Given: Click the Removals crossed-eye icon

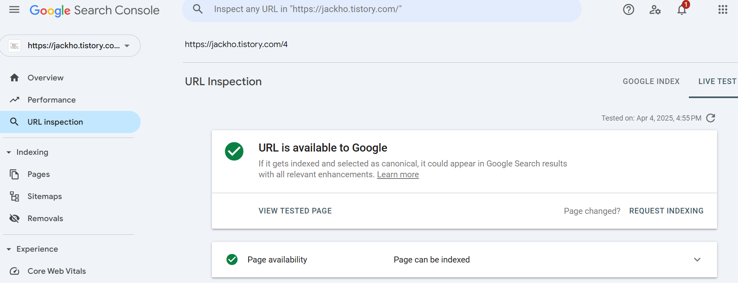Looking at the screenshot, I should coord(15,218).
